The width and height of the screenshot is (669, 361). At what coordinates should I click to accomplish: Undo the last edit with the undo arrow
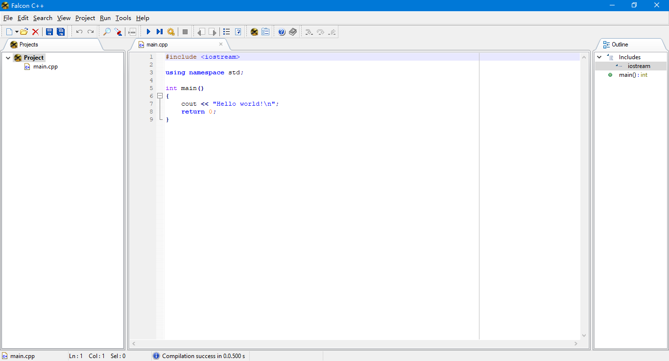78,31
